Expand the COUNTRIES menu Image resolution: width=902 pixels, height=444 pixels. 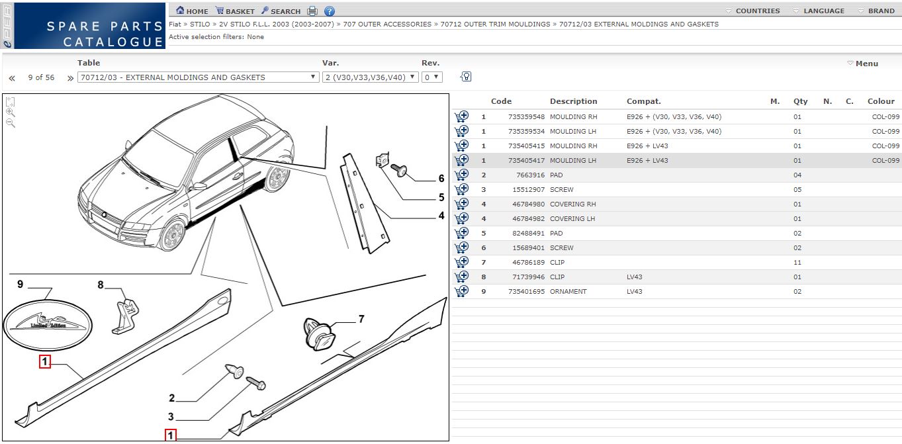tap(753, 11)
